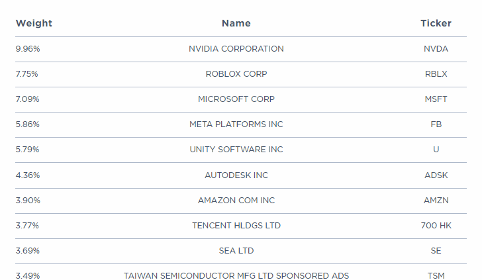Click TENCENT HLDGS LTD name

coord(236,226)
